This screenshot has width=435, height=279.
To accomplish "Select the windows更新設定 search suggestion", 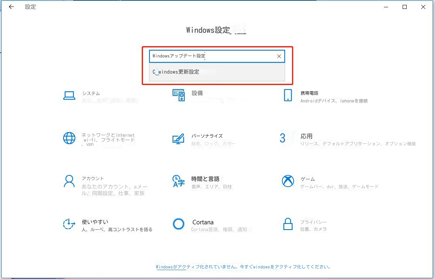I will click(217, 72).
